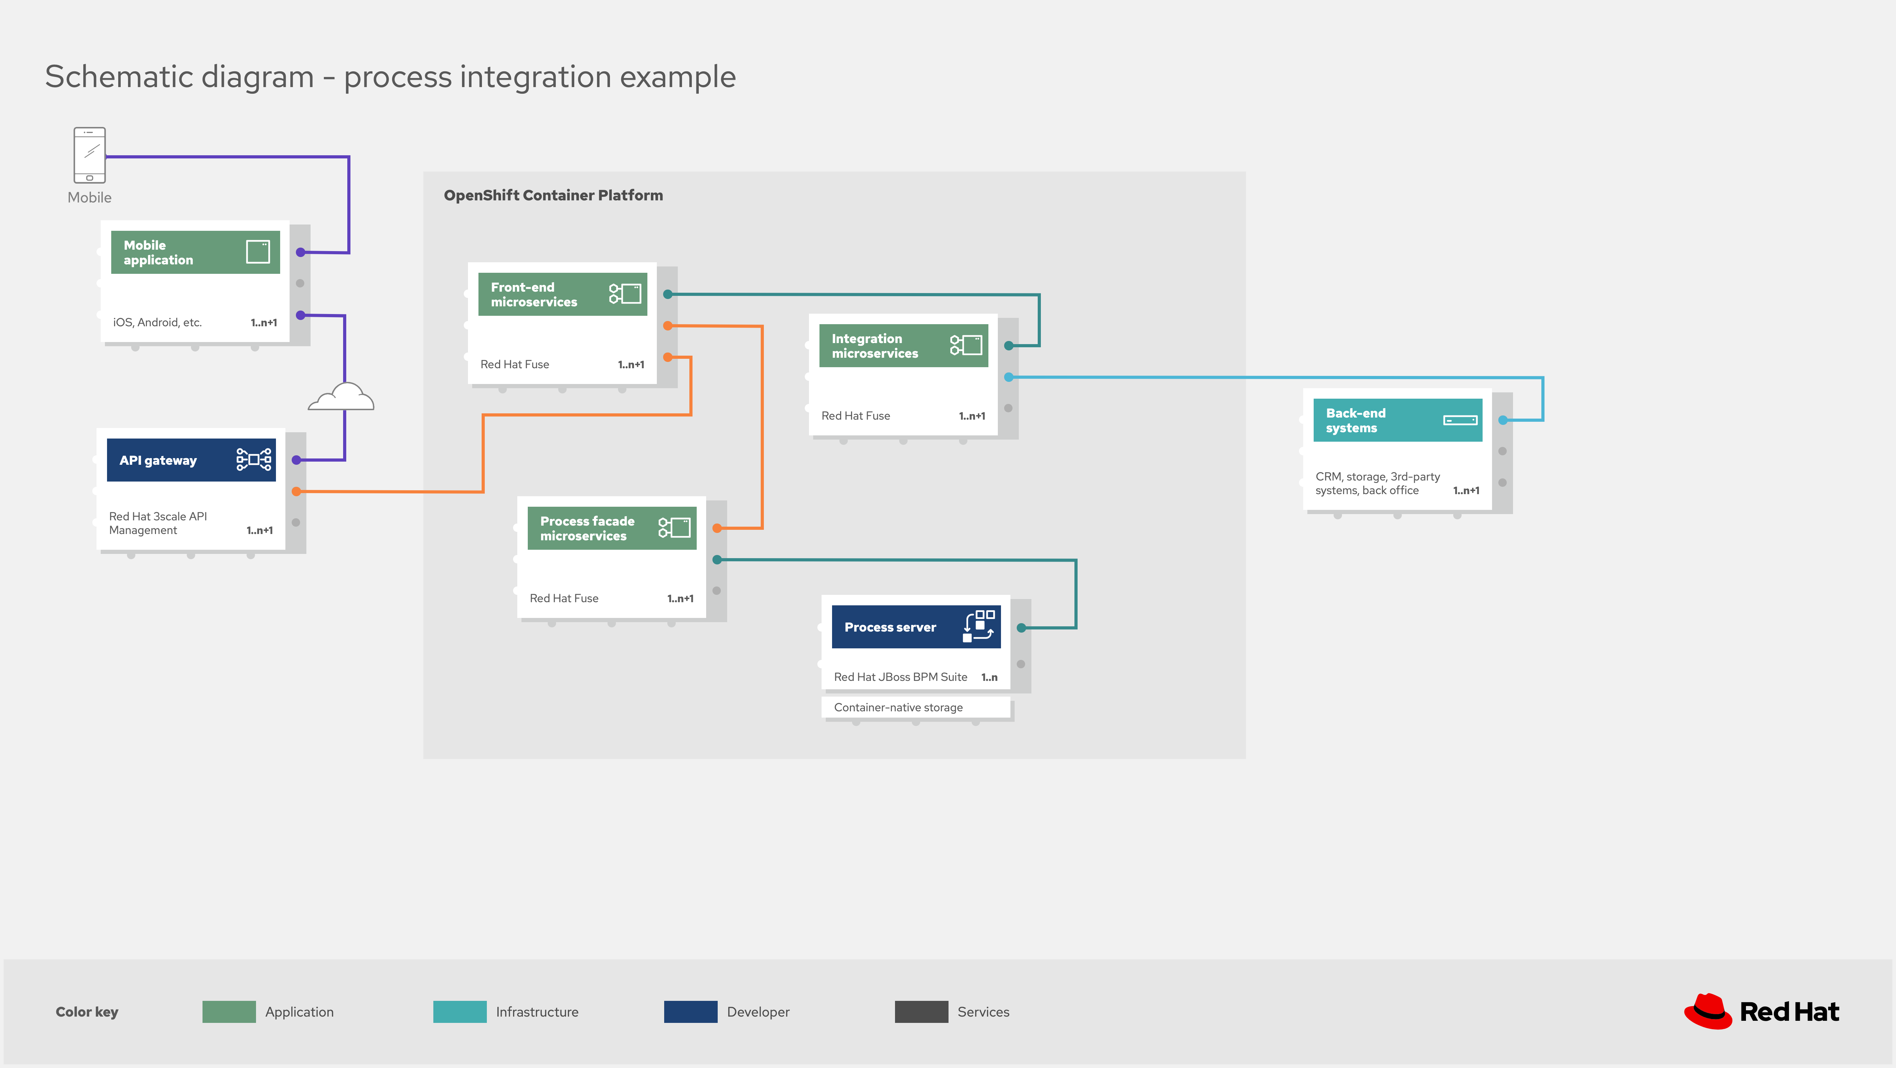Click the Process facade microservices icon
This screenshot has width=1896, height=1068.
coord(674,528)
